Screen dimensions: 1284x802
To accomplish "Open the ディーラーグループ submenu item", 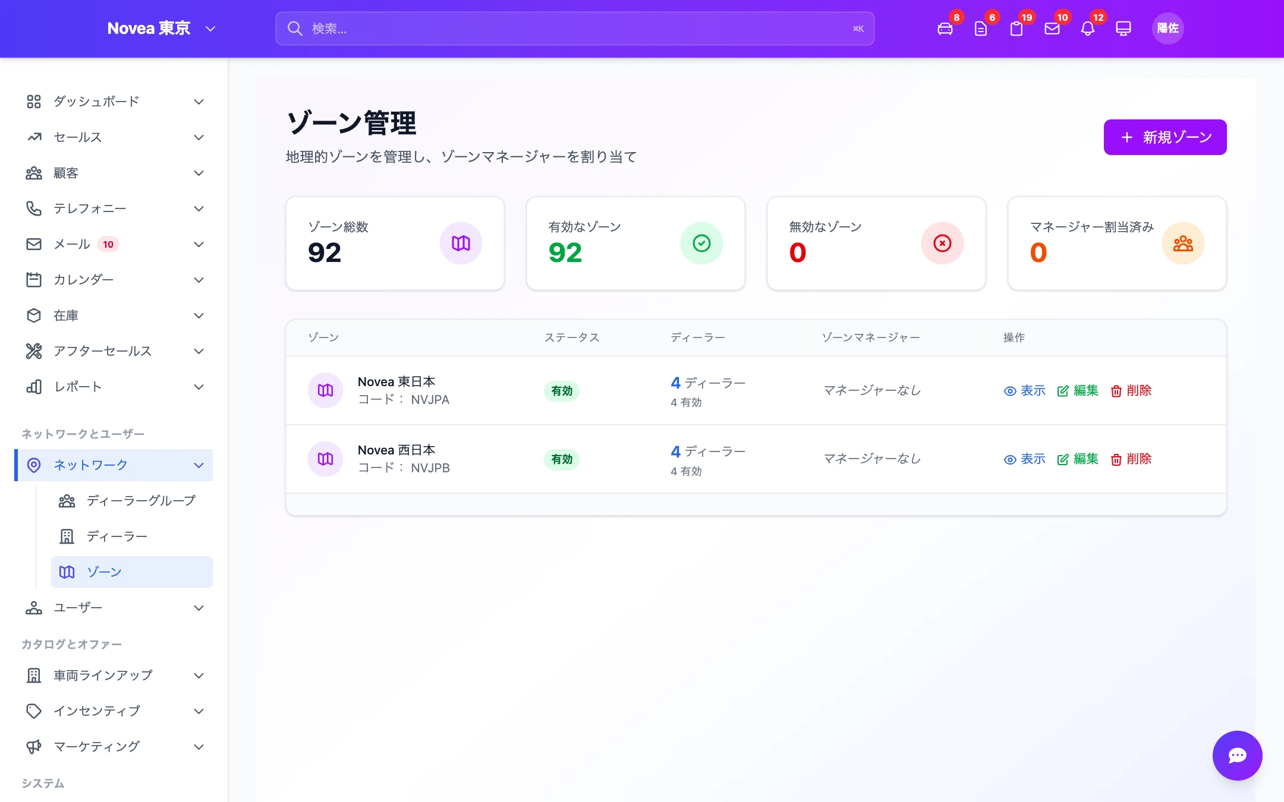I will click(x=132, y=501).
